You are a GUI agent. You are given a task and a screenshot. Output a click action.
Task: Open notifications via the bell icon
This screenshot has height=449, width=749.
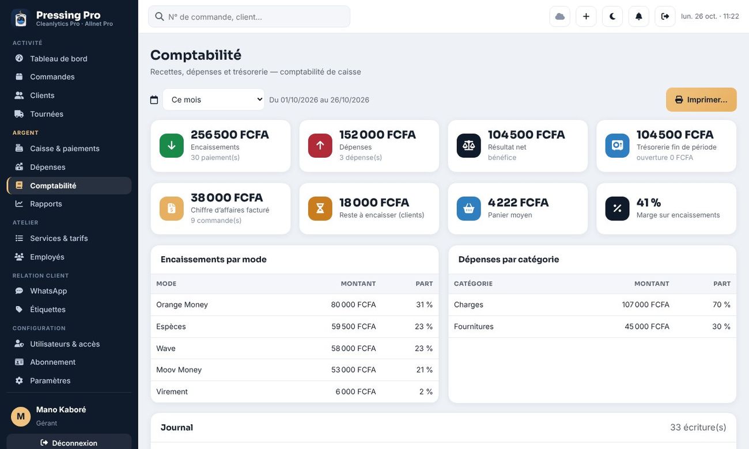click(x=639, y=16)
